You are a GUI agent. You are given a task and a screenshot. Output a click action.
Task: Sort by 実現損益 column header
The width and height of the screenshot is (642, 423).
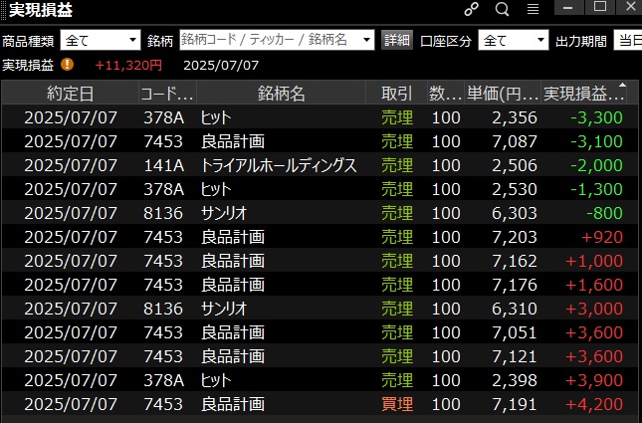583,94
